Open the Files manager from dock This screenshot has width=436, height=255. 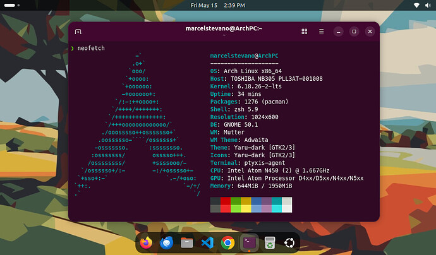click(x=187, y=243)
